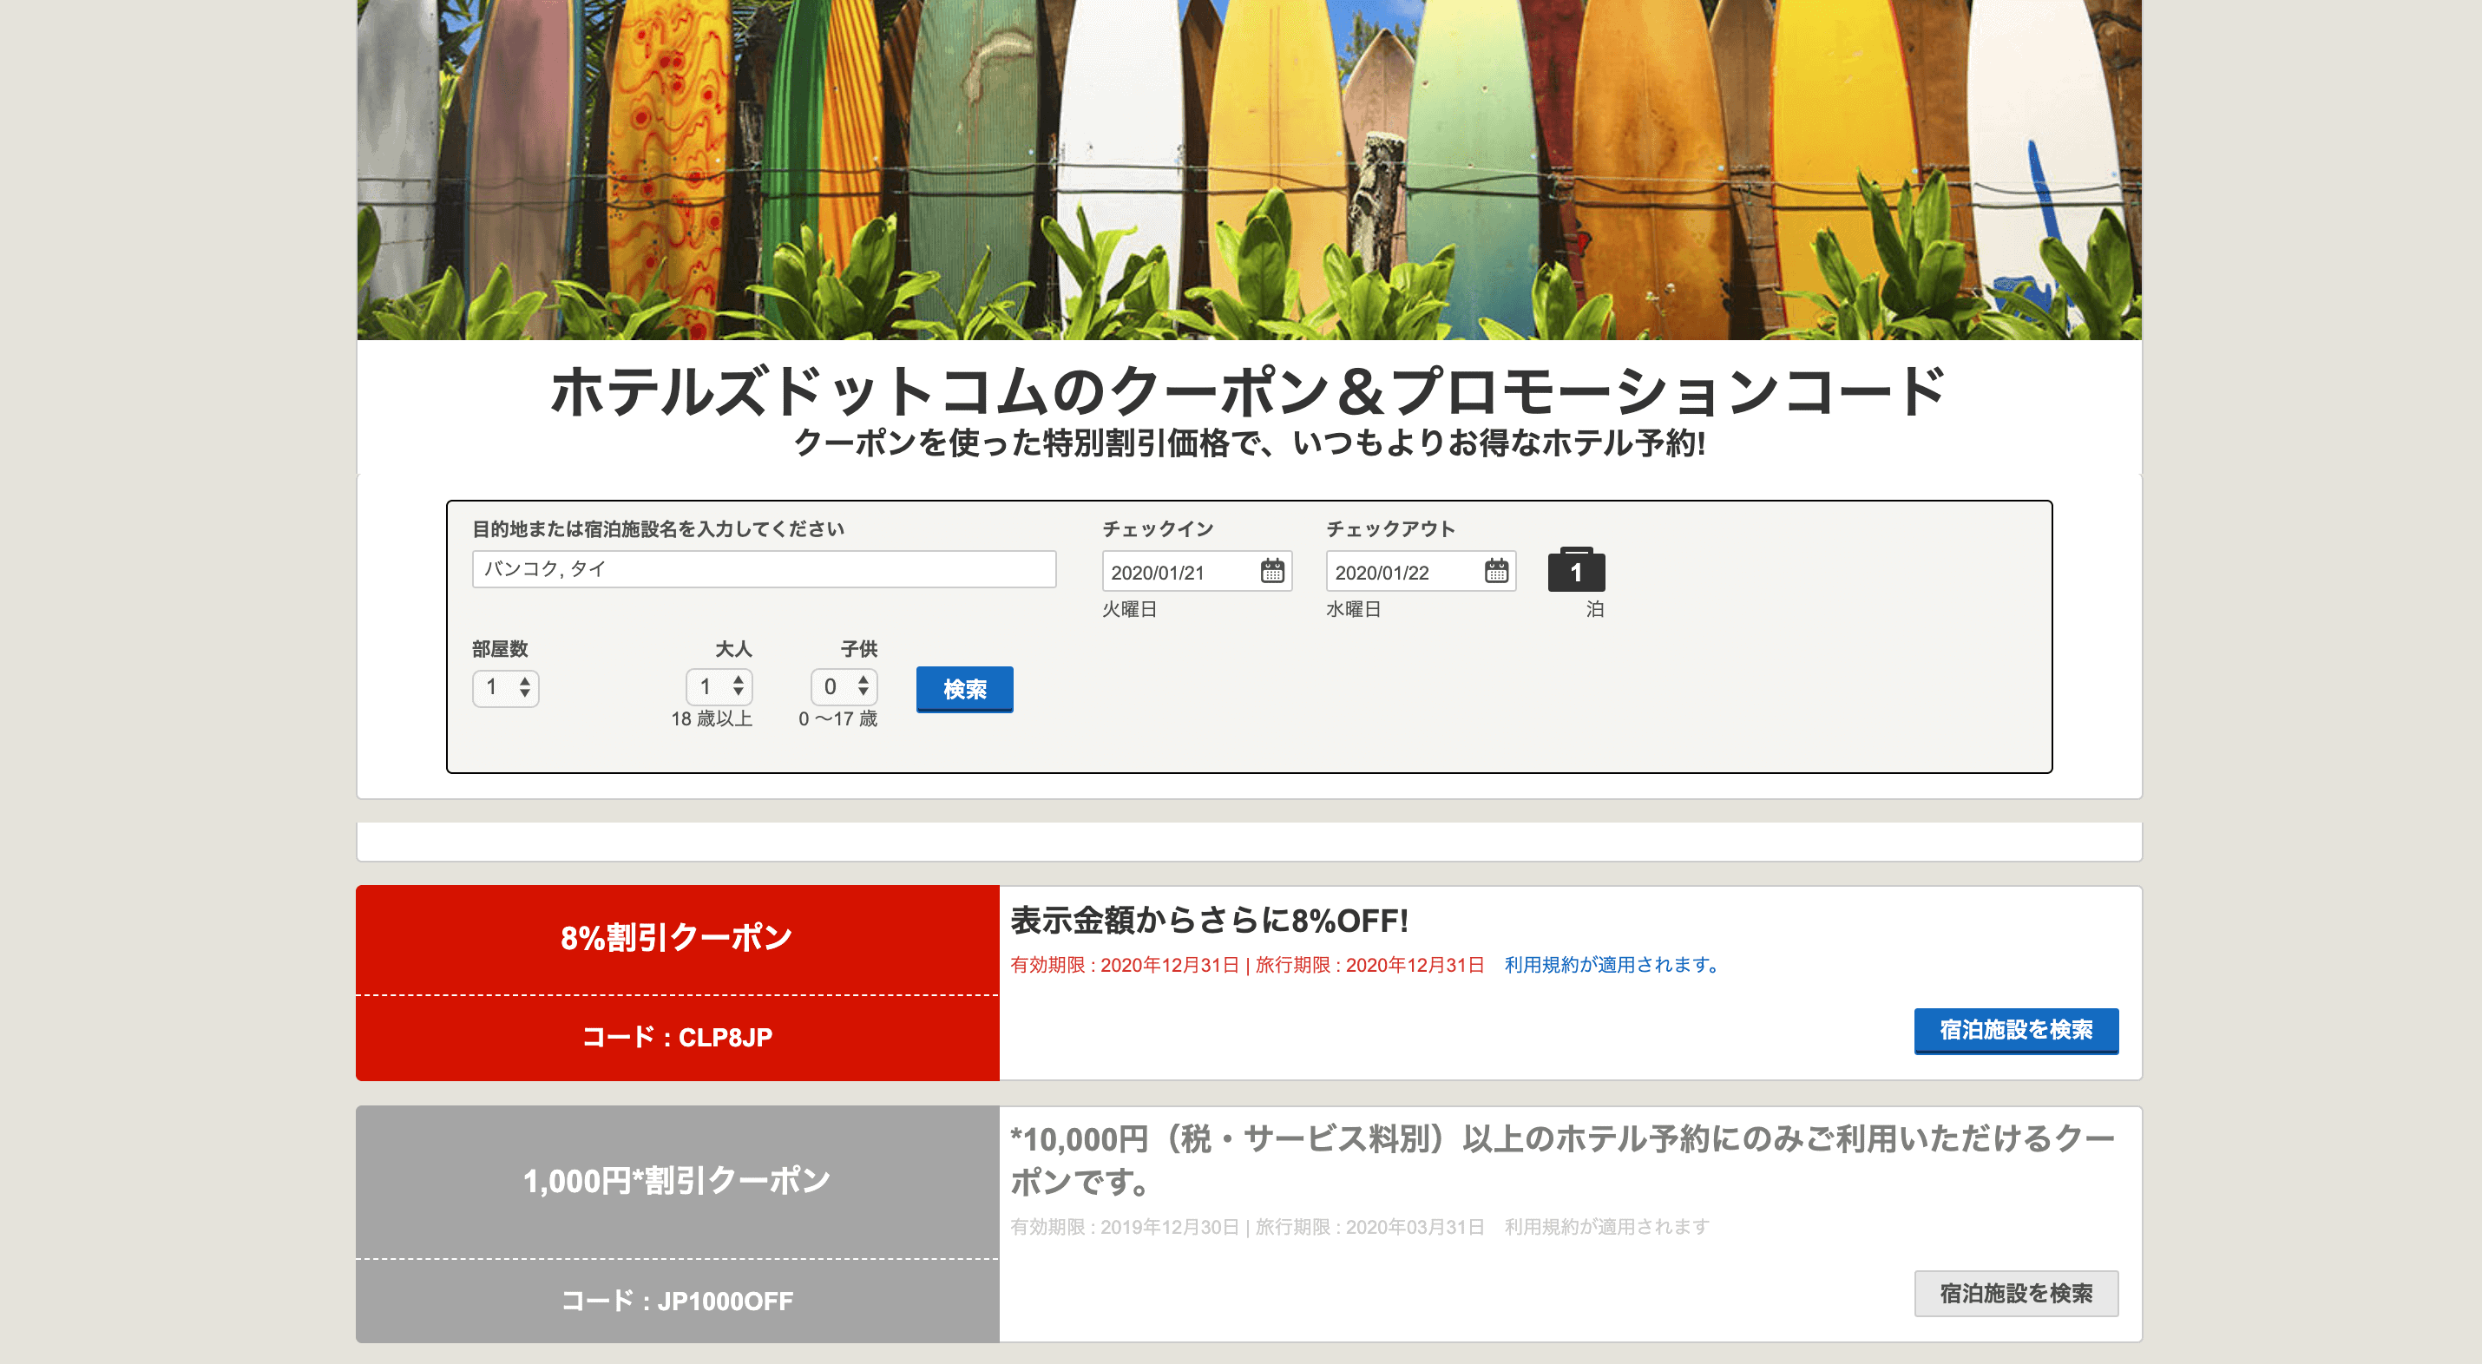
Task: Click the 検索 search button
Action: [x=963, y=689]
